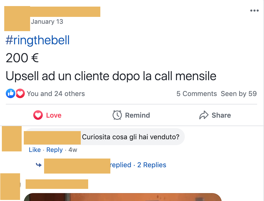Click the January 13 post date
The image size is (264, 201).
coord(47,22)
